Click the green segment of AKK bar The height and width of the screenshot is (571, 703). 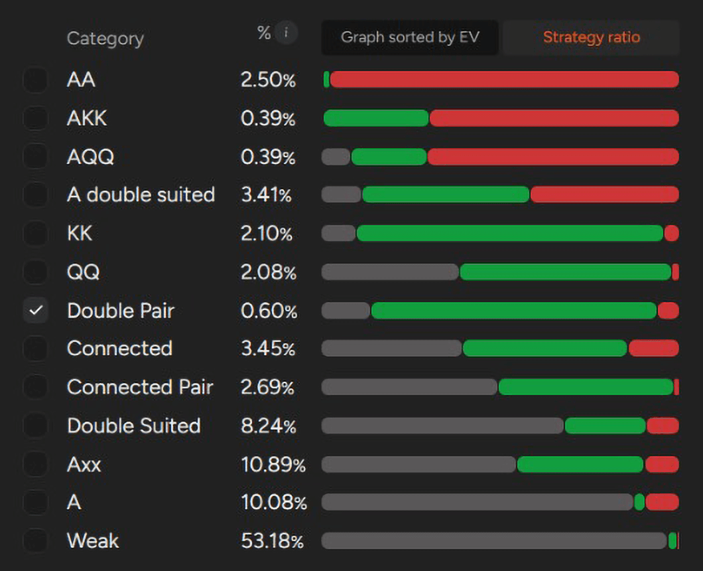tap(376, 118)
